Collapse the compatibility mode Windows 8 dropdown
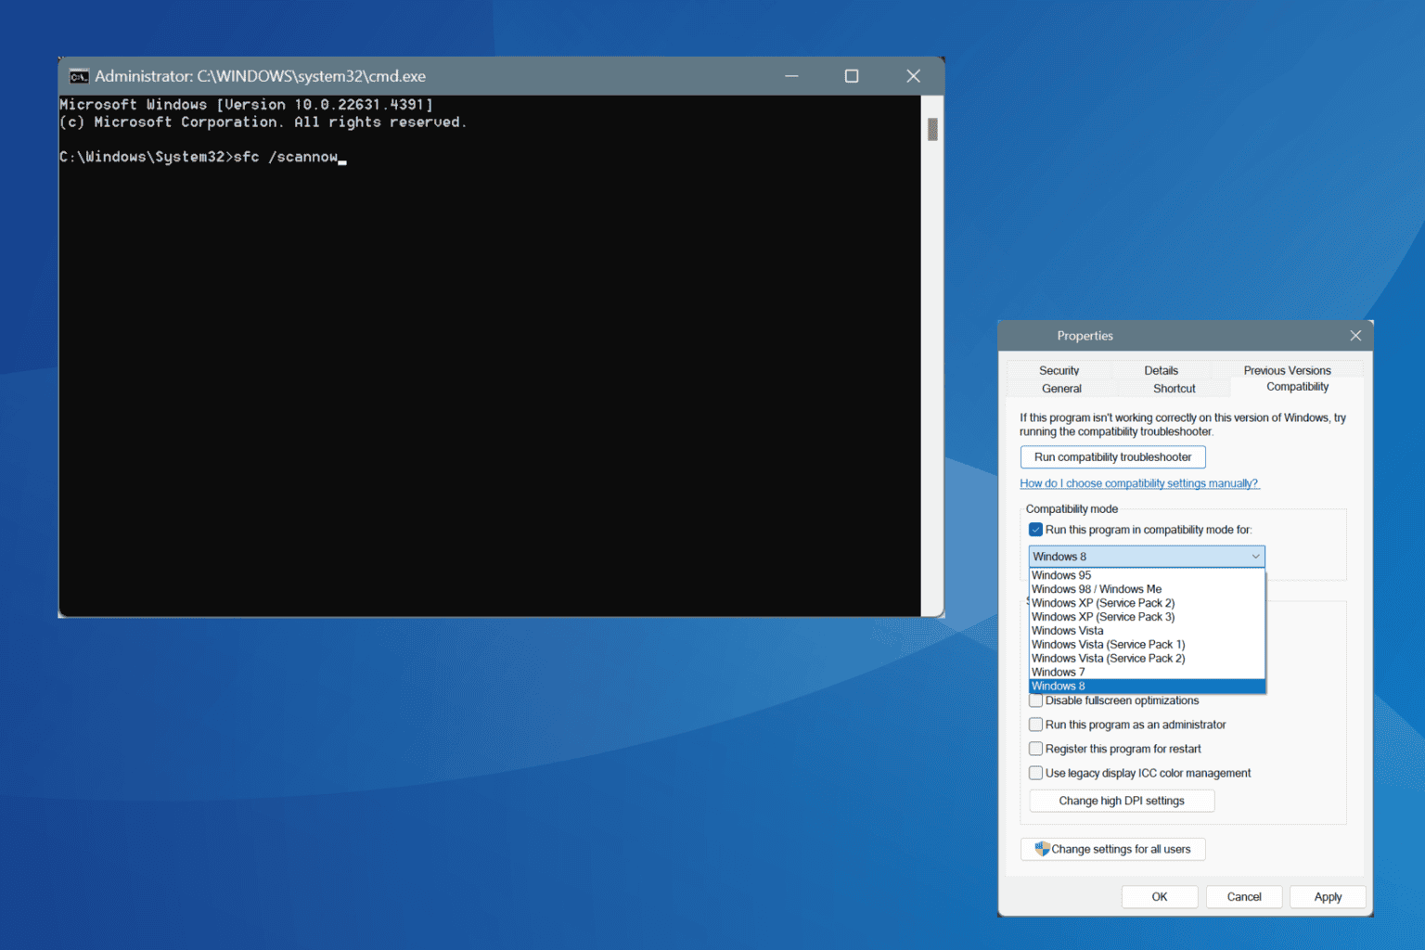The width and height of the screenshot is (1425, 950). [x=1147, y=557]
